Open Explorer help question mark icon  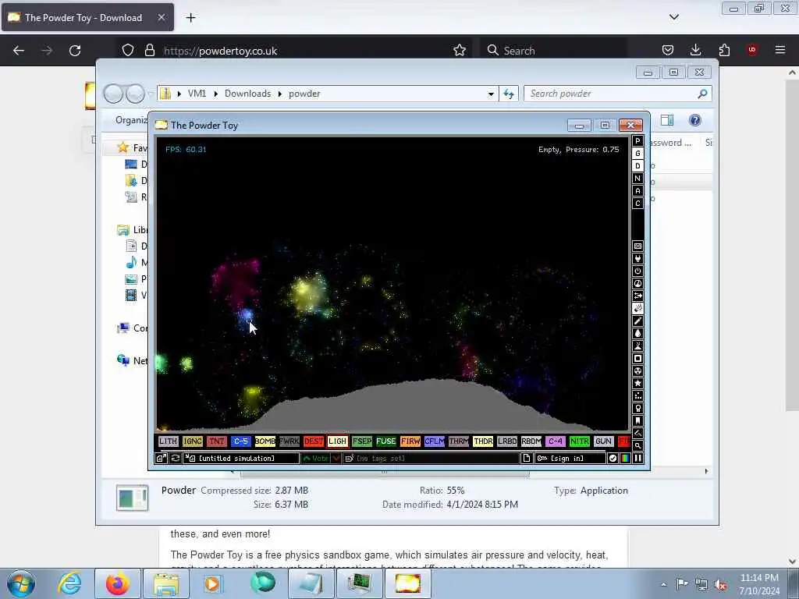(x=694, y=119)
